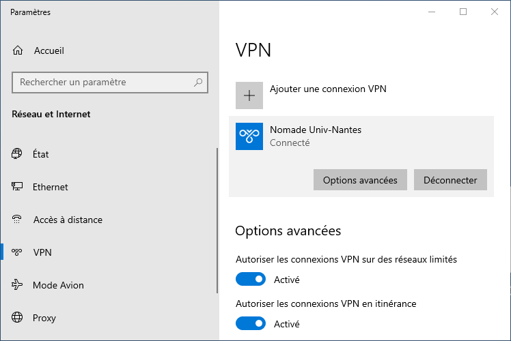Focus the Rechercher un paramètre field
The height and width of the screenshot is (341, 511).
(x=102, y=83)
